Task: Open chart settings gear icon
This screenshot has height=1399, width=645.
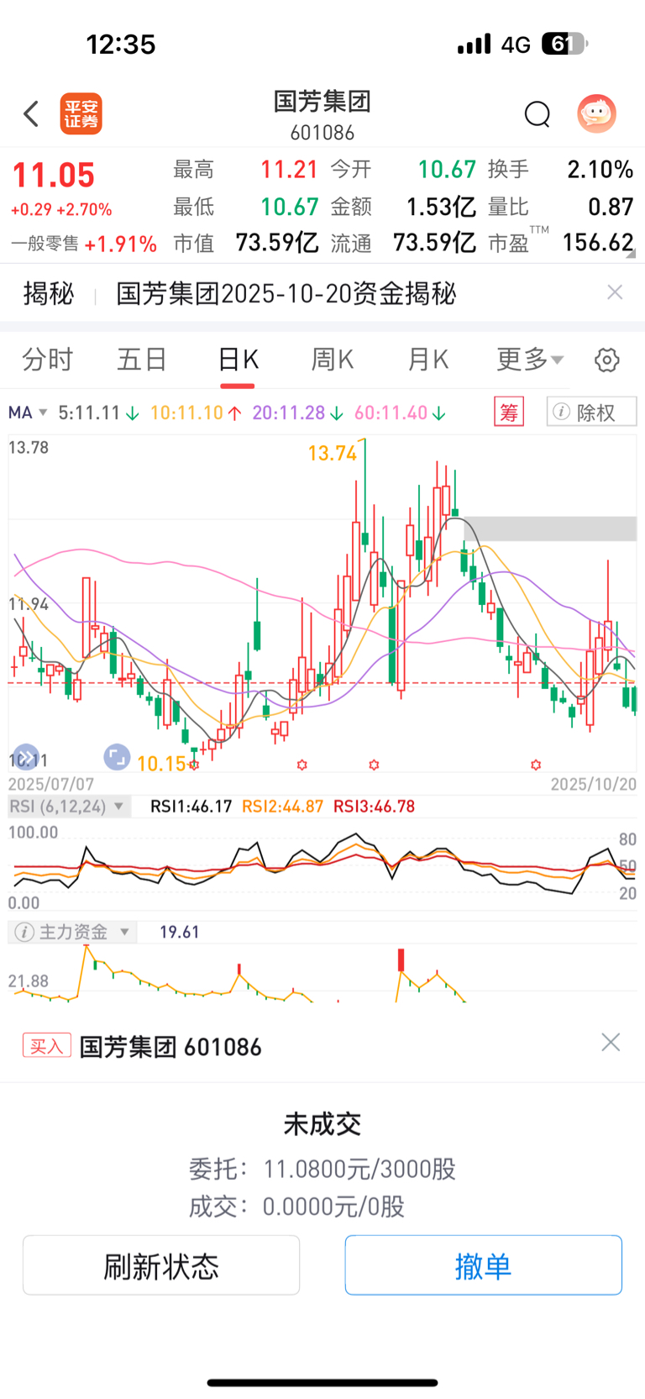Action: click(606, 360)
